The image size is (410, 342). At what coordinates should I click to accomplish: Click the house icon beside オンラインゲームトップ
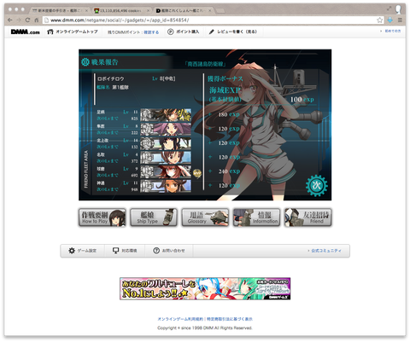point(50,32)
